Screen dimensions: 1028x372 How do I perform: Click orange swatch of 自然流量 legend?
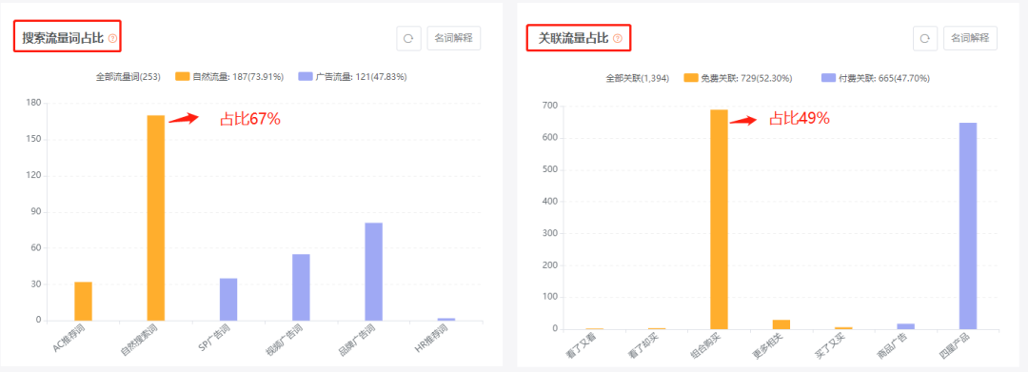pyautogui.click(x=182, y=77)
